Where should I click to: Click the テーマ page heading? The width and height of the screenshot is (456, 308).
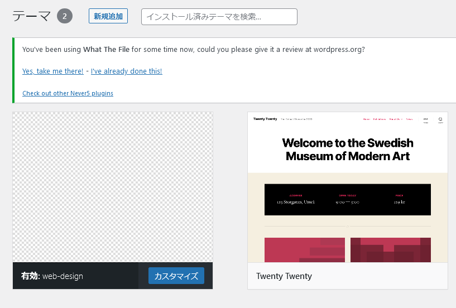(x=32, y=16)
